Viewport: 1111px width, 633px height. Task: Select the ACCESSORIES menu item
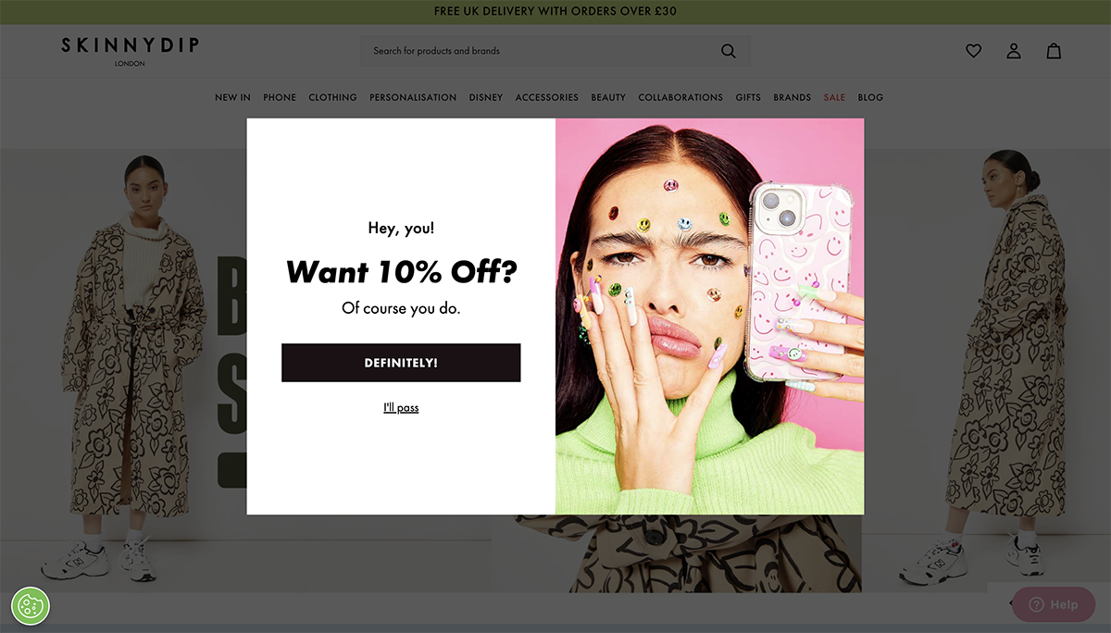click(x=547, y=97)
